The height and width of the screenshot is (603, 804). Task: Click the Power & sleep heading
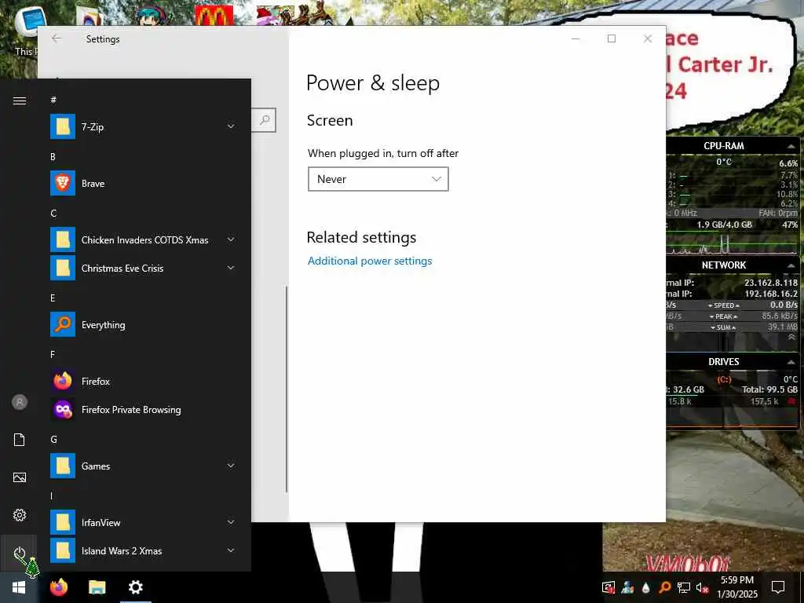[373, 83]
